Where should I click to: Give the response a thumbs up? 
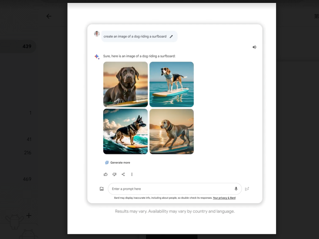click(106, 174)
